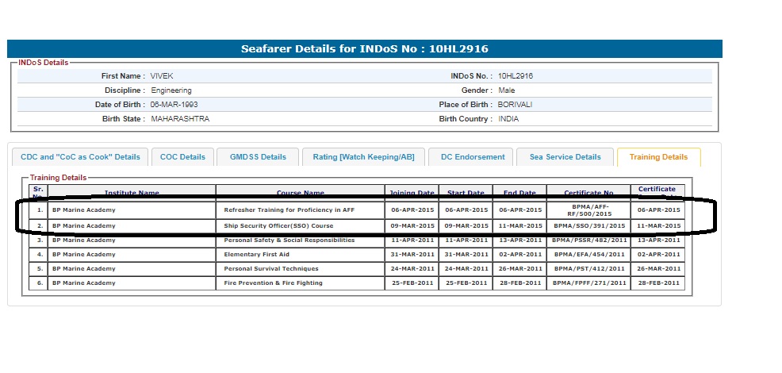
Task: Select the Ship Security Officer(SSO) Course entry
Action: pyautogui.click(x=278, y=226)
